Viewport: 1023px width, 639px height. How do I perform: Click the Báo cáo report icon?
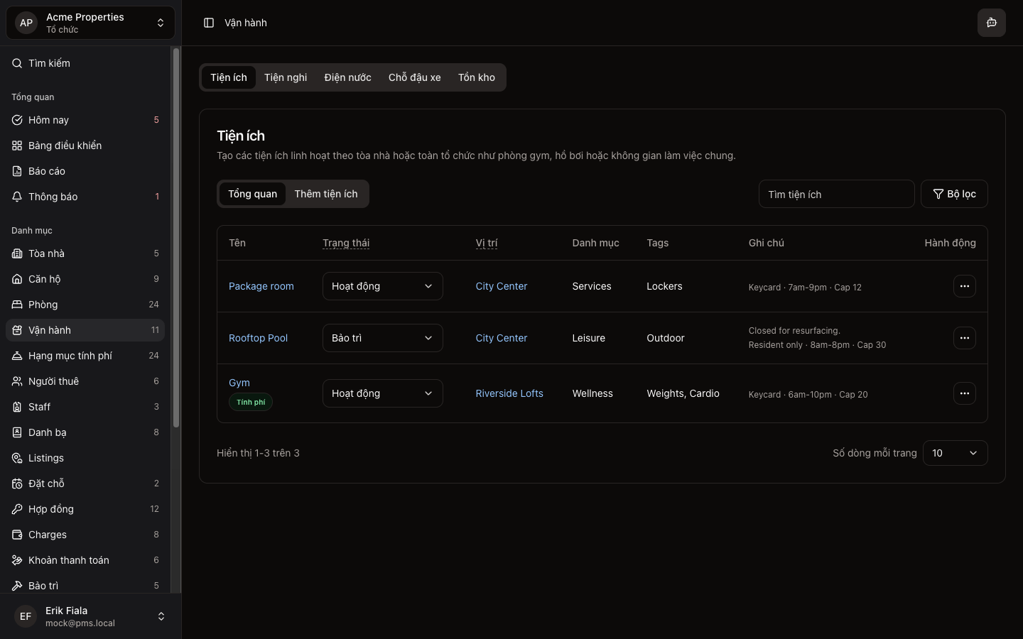[x=17, y=171]
